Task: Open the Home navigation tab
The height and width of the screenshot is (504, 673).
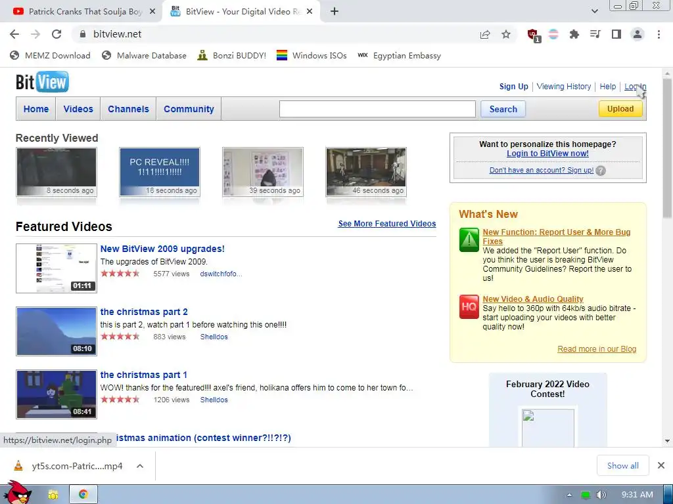Action: [x=36, y=110]
